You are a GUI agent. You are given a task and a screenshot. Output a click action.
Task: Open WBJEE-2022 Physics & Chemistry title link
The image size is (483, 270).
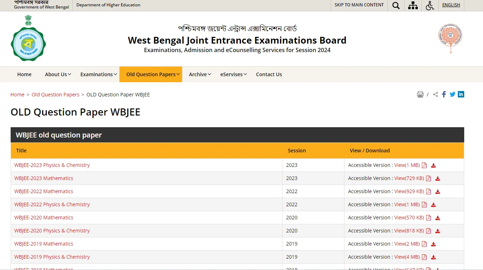[52, 204]
